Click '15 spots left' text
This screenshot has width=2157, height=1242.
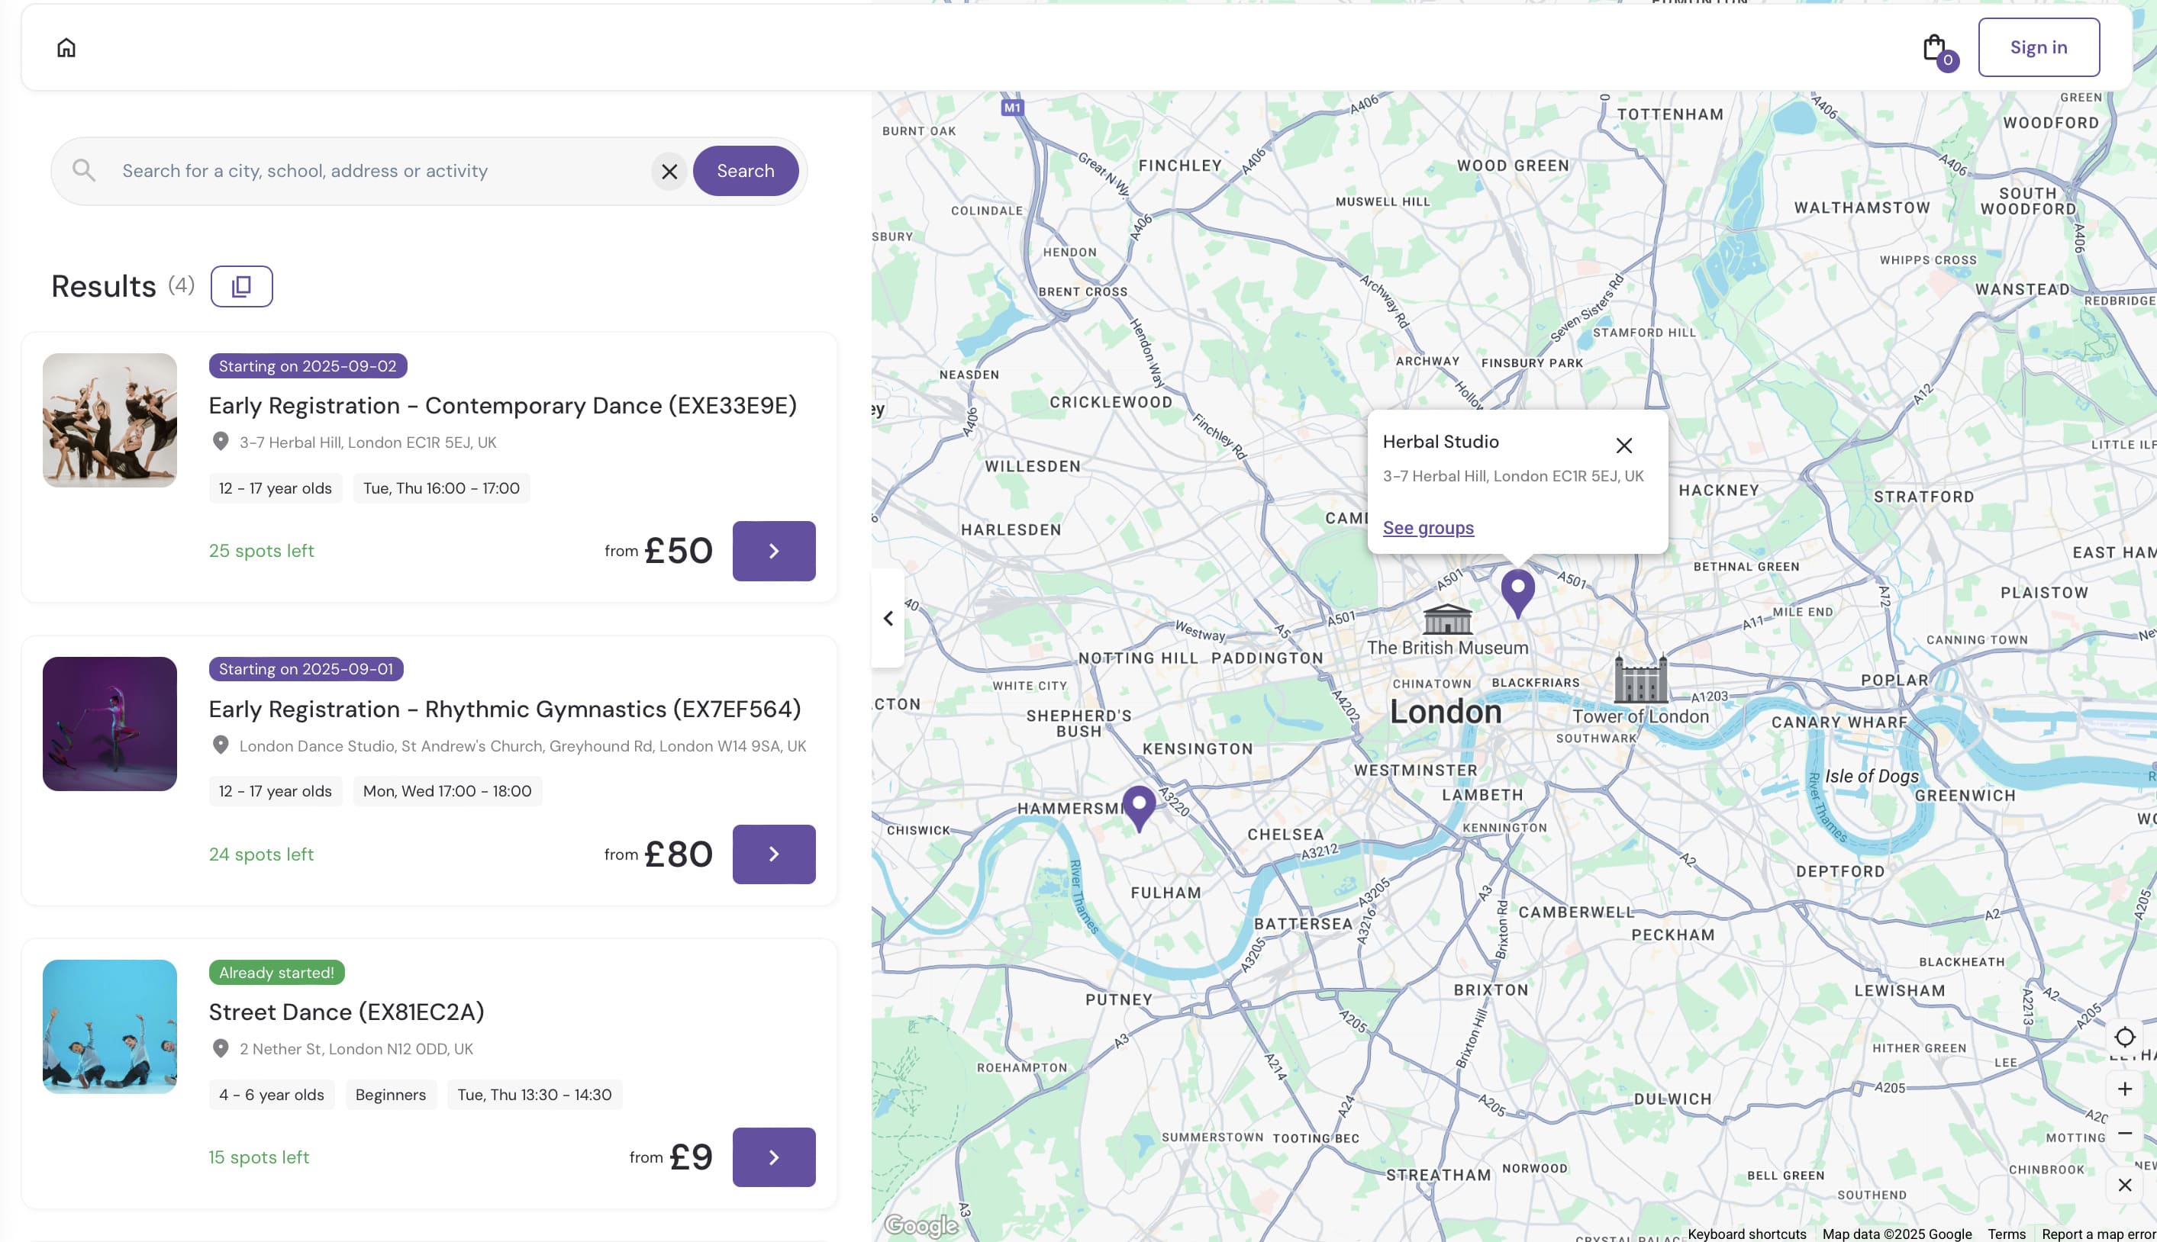[x=259, y=1157]
